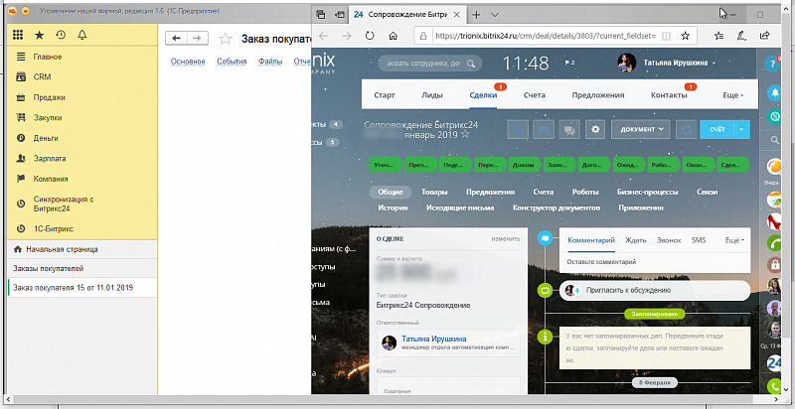This screenshot has height=409, width=795.
Task: Click the phone call icon button in deal
Action: click(517, 130)
